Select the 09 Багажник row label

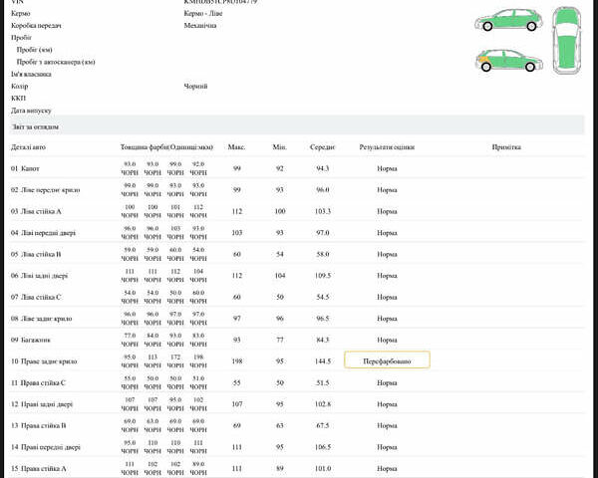pyautogui.click(x=33, y=340)
